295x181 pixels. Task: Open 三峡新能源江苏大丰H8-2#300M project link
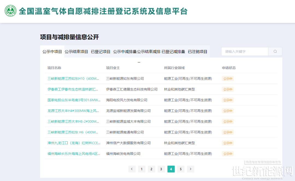coord(73,122)
